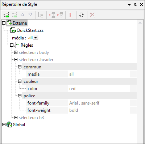
Task: Click the Reload All refresh icon
Action: (81, 15)
